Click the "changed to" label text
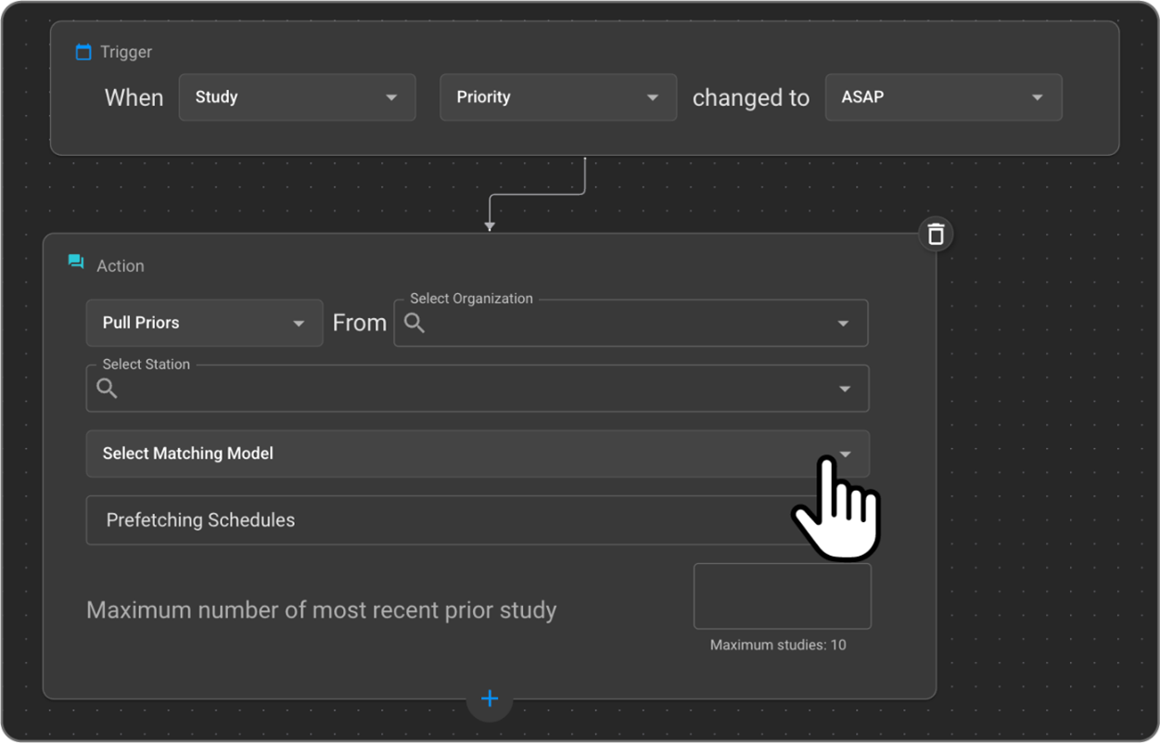 tap(750, 98)
